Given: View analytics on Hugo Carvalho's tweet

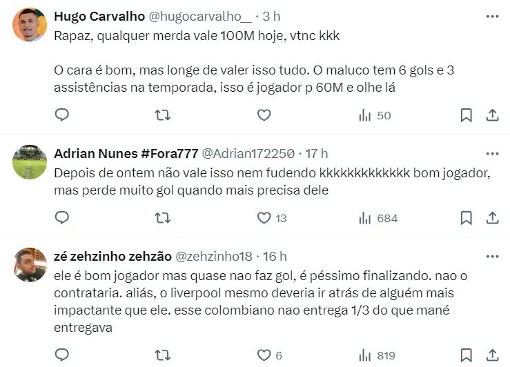Looking at the screenshot, I should [x=375, y=115].
